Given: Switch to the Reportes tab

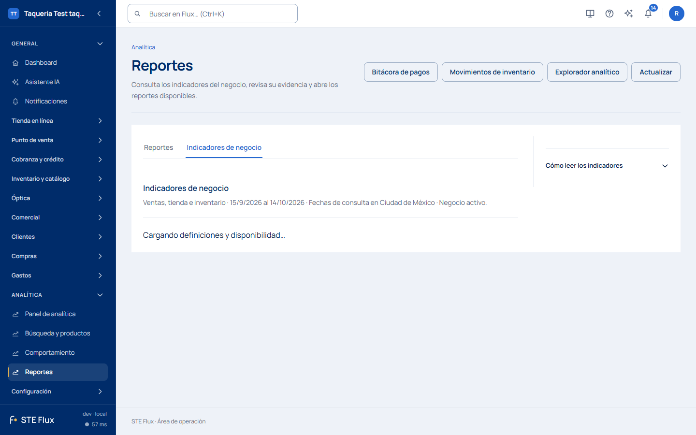Looking at the screenshot, I should pyautogui.click(x=159, y=147).
